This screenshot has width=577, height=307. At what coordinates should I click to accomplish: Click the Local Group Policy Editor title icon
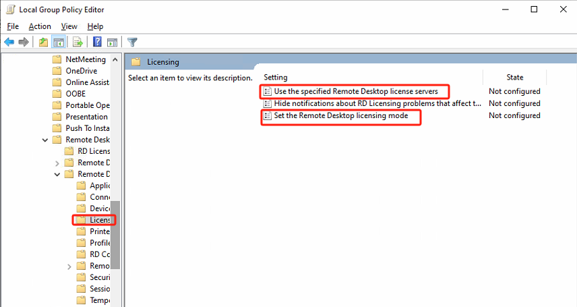pos(10,9)
